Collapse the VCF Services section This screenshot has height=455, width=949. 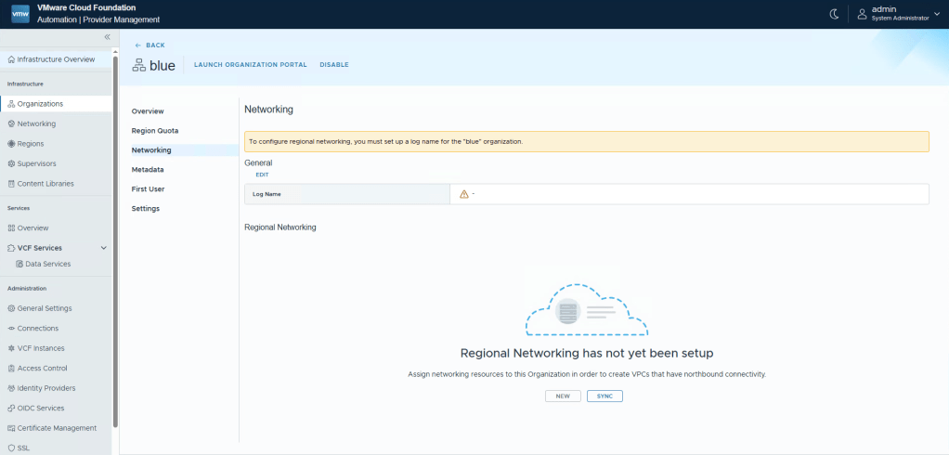click(x=103, y=248)
